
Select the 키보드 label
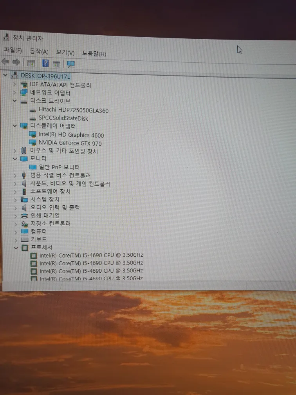coord(39,239)
